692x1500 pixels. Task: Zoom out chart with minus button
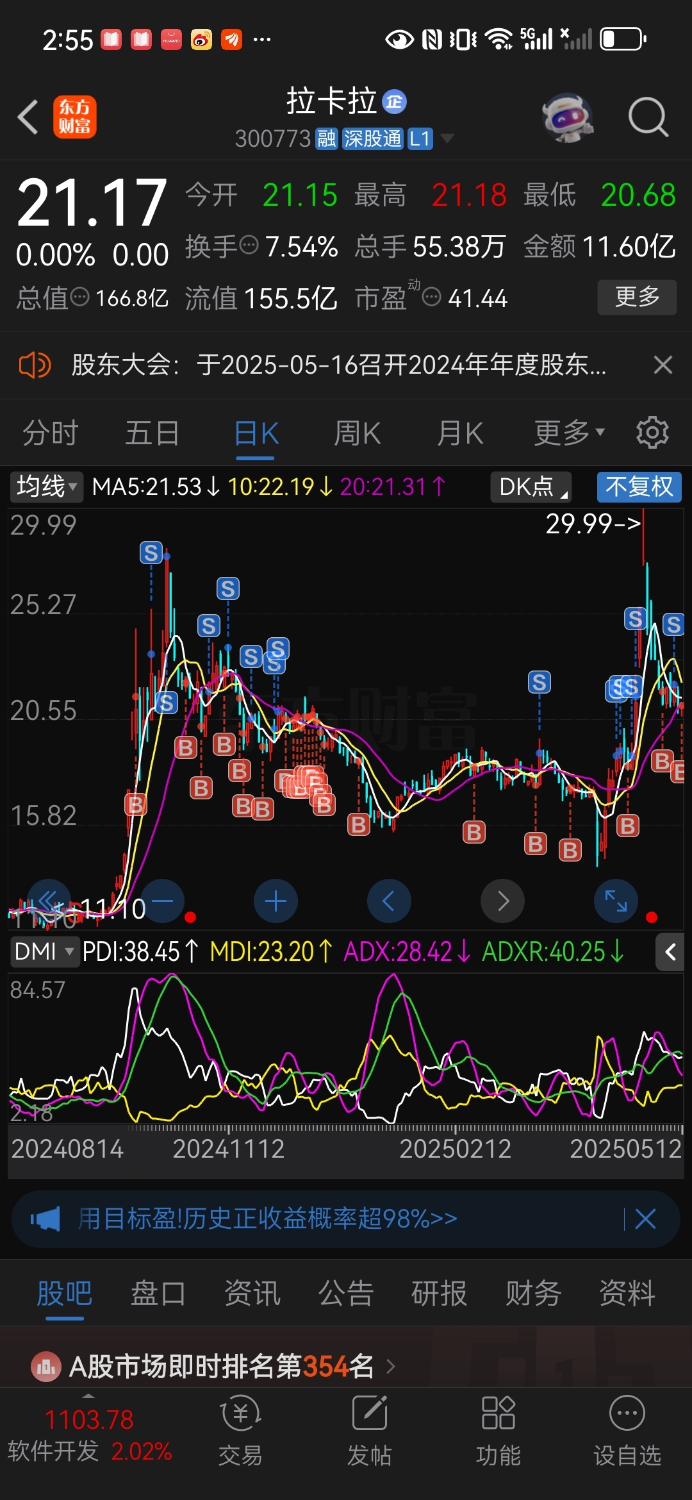[x=162, y=901]
